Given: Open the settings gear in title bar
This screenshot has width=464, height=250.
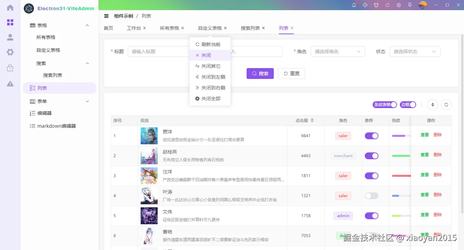Looking at the screenshot, I should (399, 5).
